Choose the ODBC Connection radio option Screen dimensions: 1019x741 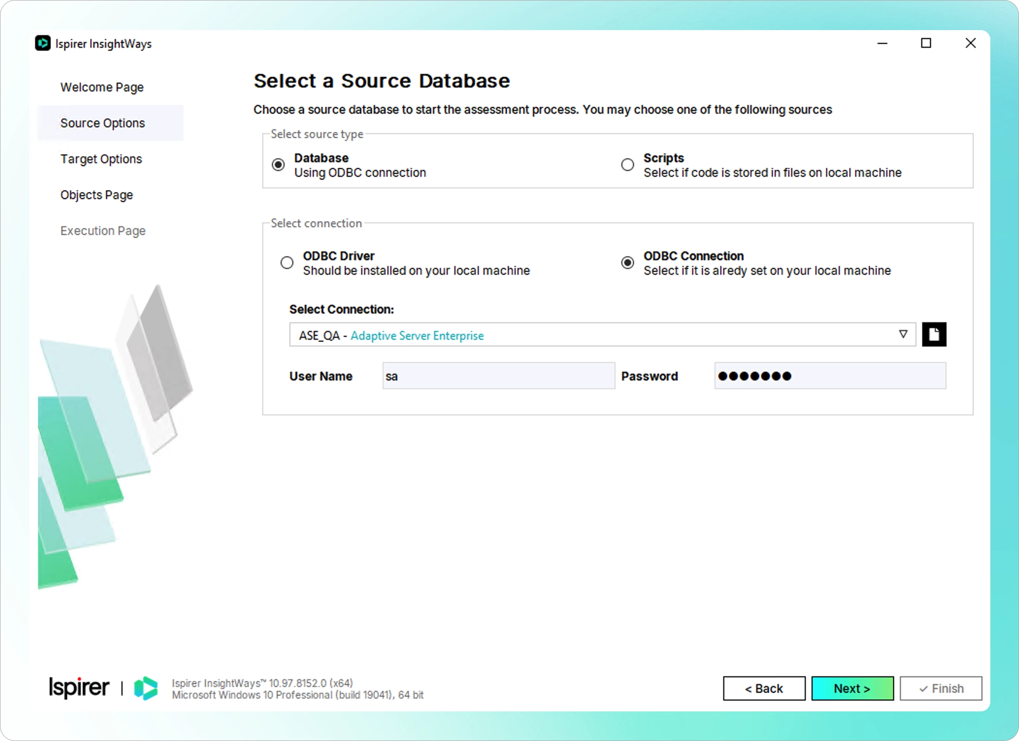(627, 263)
